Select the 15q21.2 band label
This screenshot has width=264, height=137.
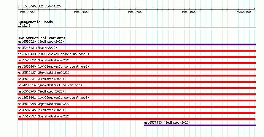coord(24,26)
